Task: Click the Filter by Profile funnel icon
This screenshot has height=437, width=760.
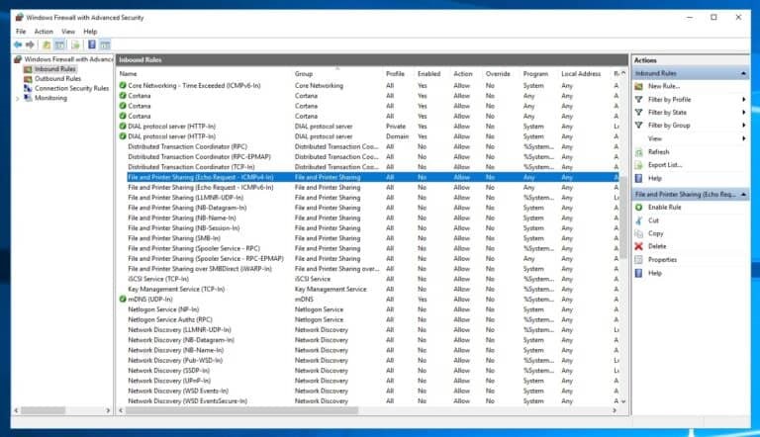Action: 639,99
